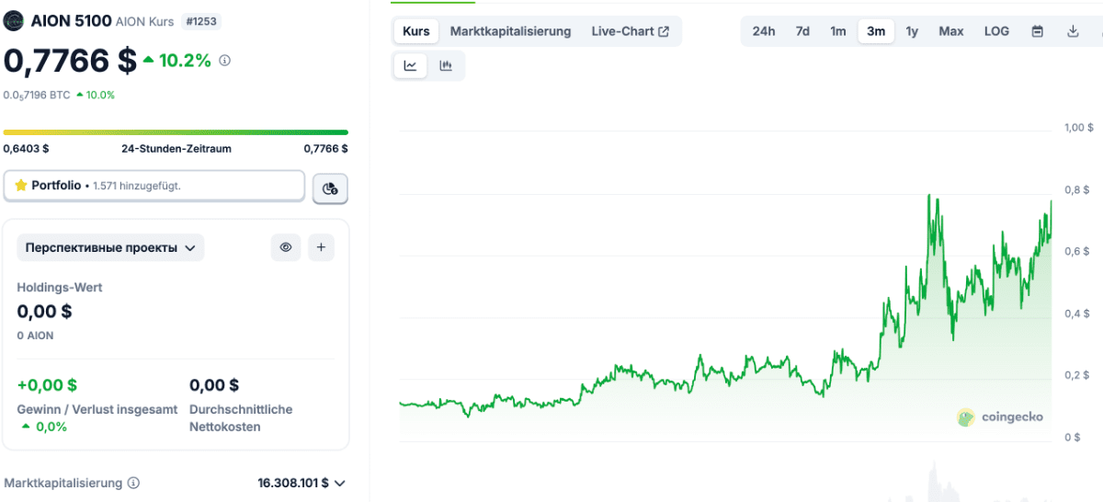Viewport: 1103px width, 502px height.
Task: Click the Holdings-Wert label
Action: (60, 288)
